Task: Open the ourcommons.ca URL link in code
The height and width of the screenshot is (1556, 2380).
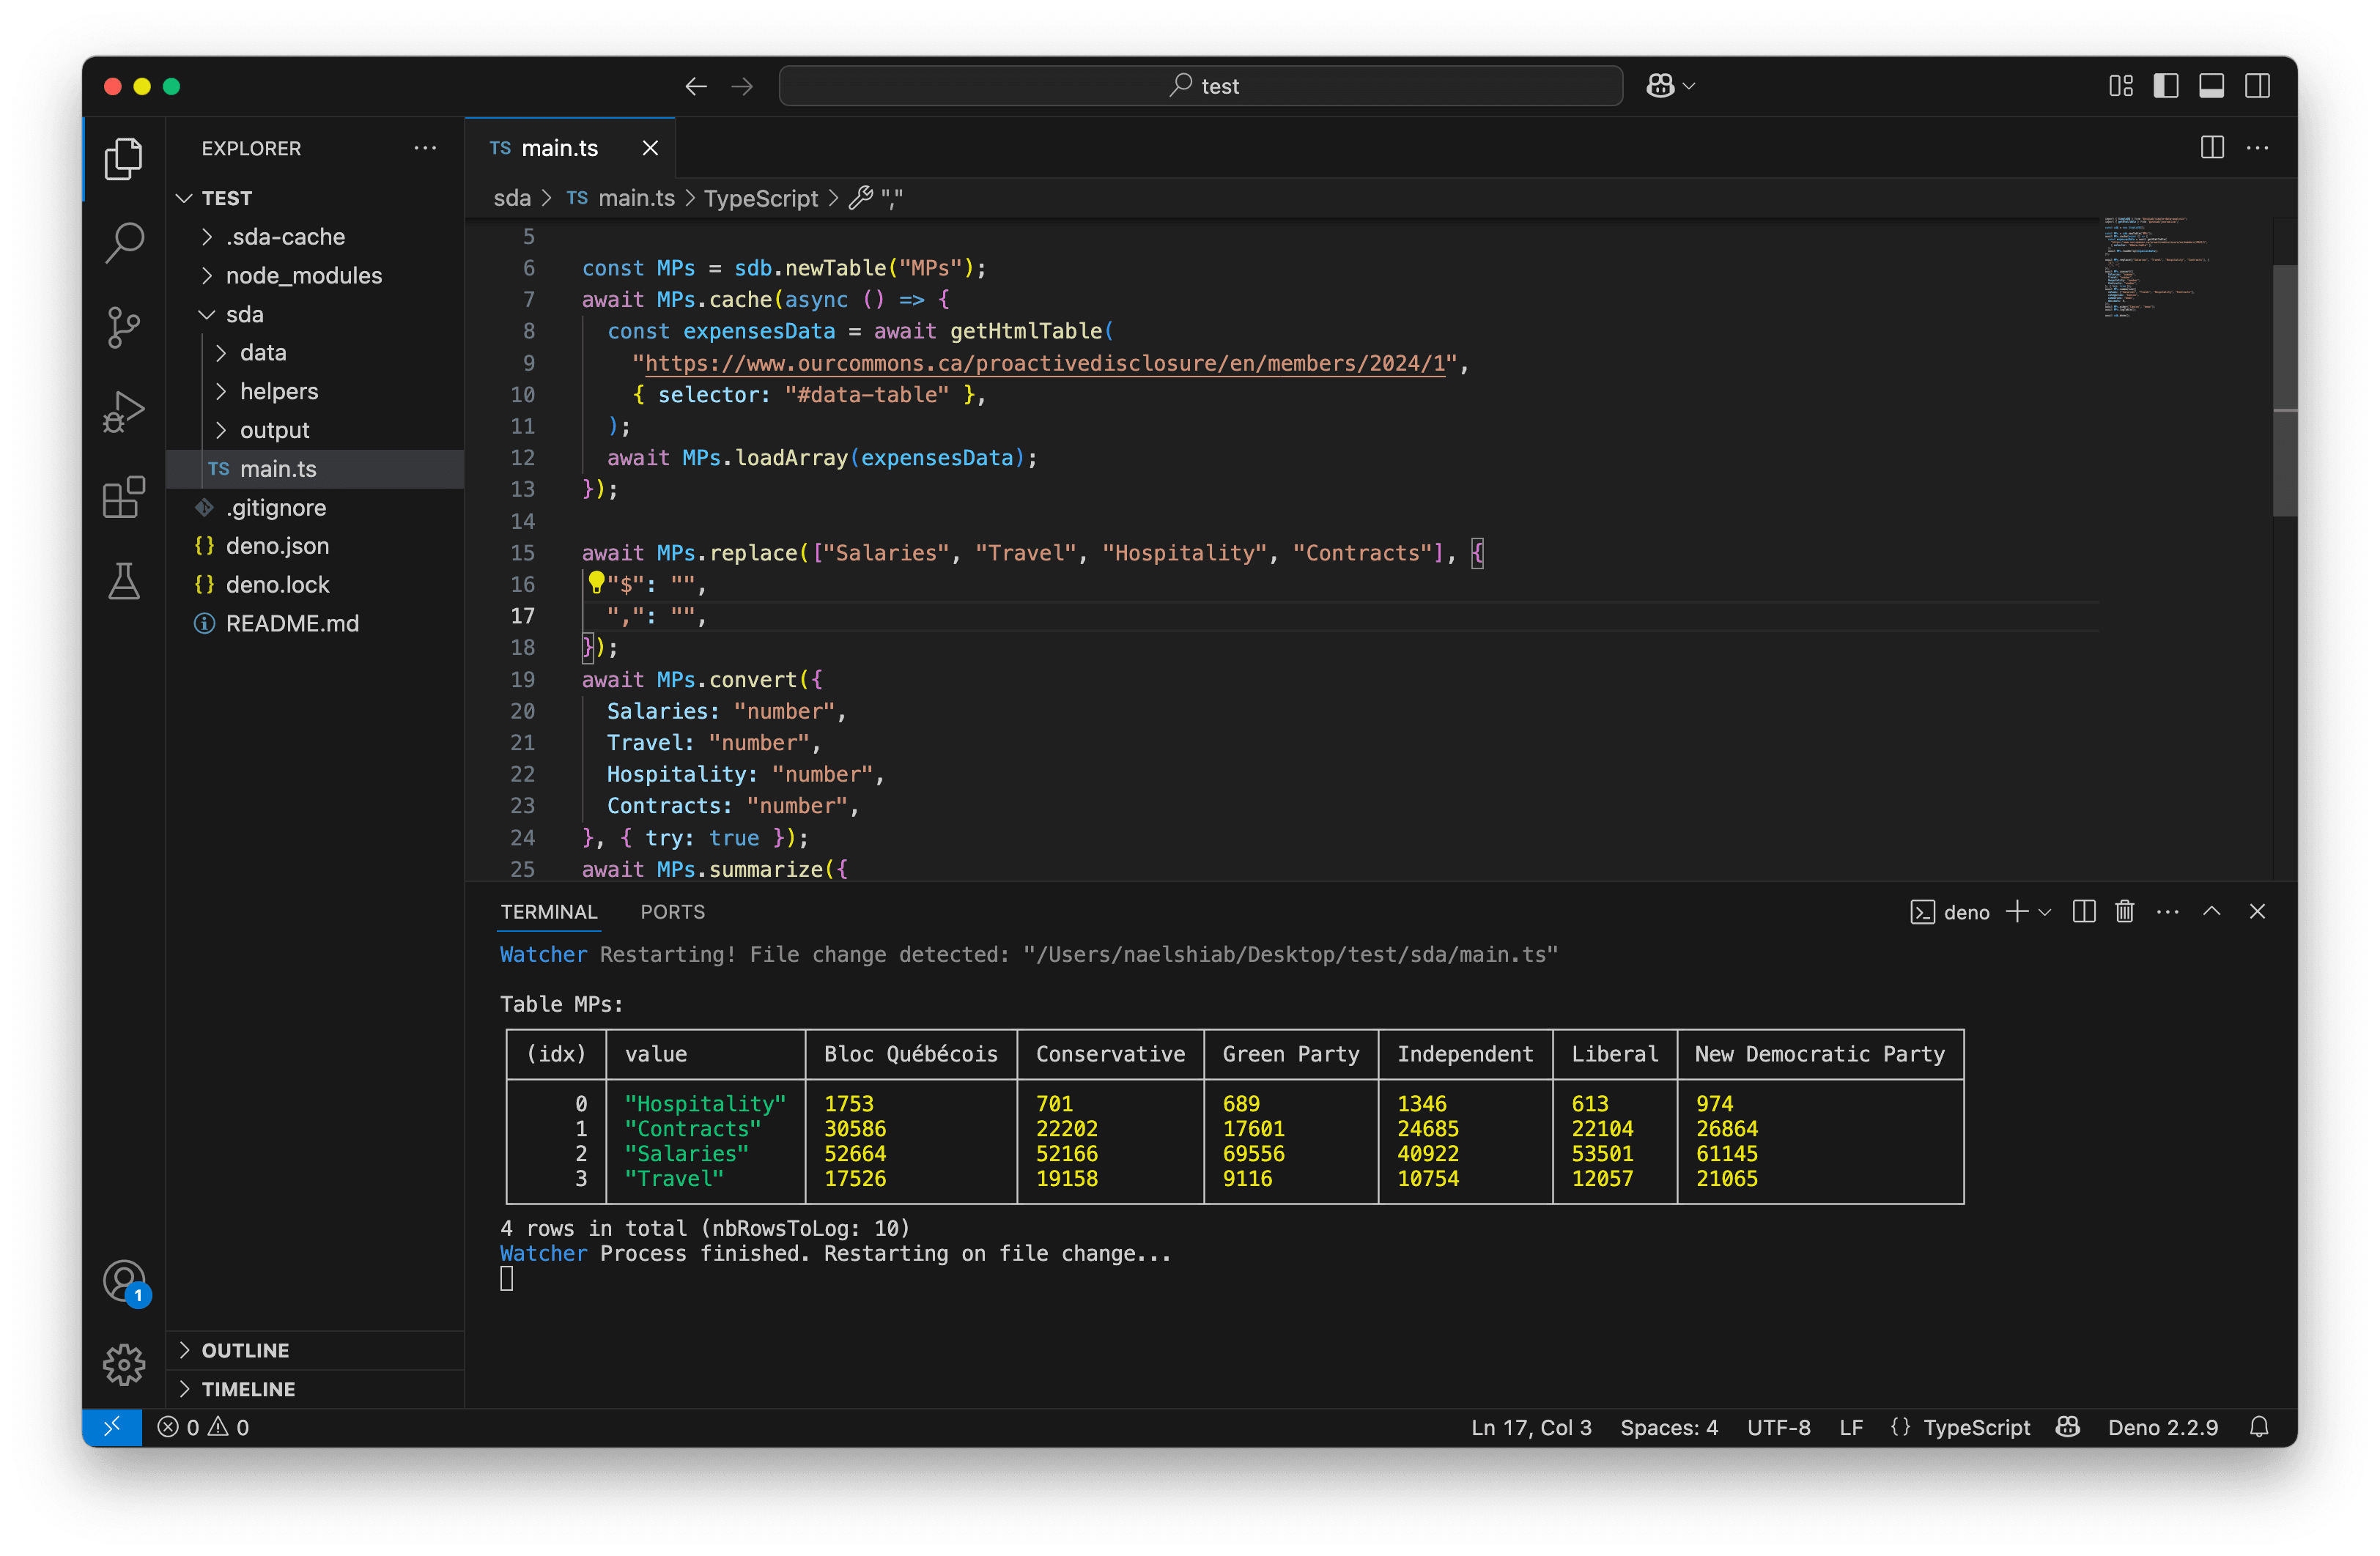Action: click(1045, 363)
